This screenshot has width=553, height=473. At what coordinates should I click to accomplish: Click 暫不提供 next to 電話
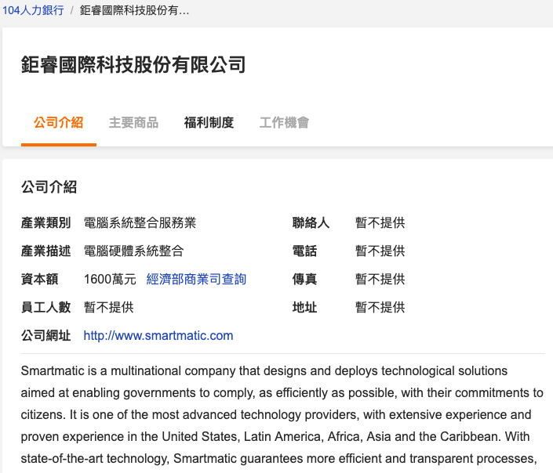[x=380, y=251]
